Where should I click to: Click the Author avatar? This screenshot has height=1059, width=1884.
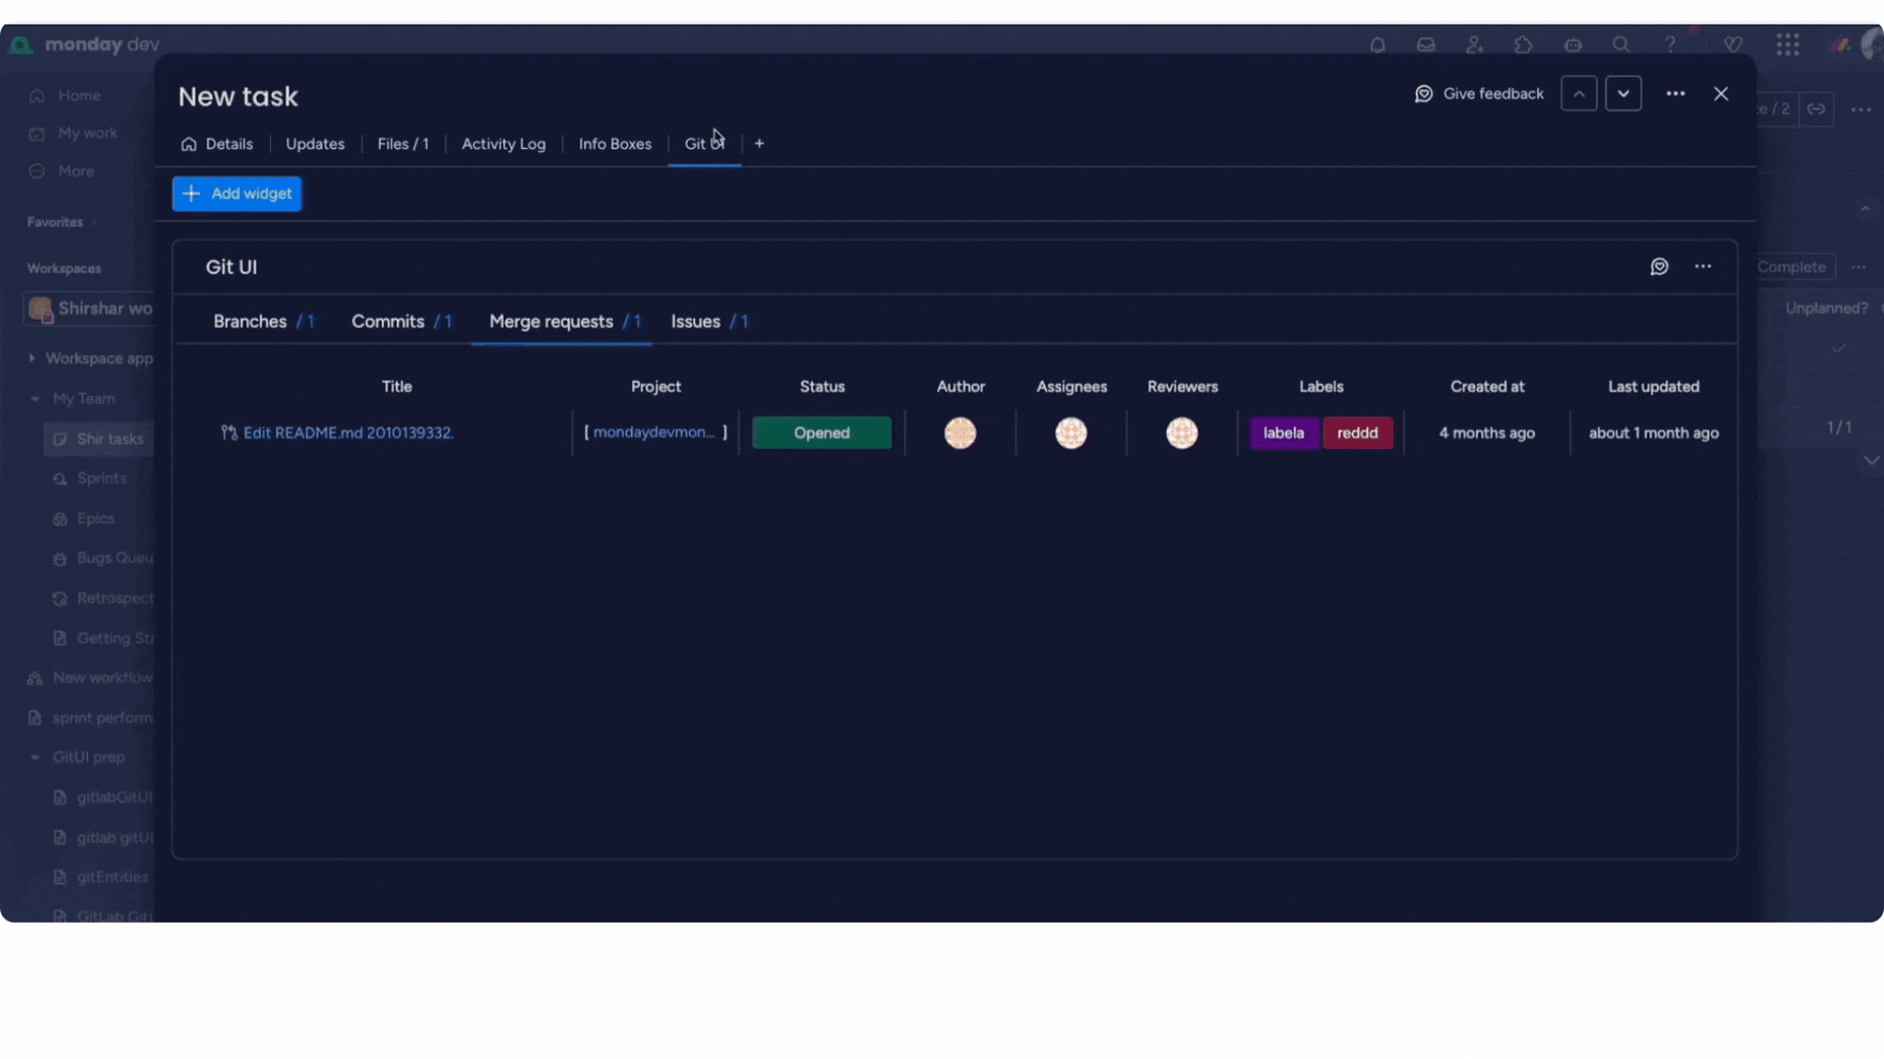(x=961, y=433)
